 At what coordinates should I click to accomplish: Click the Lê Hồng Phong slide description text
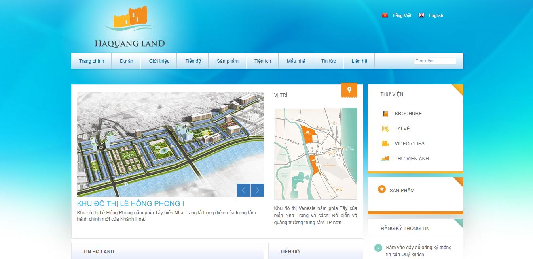pyautogui.click(x=167, y=216)
